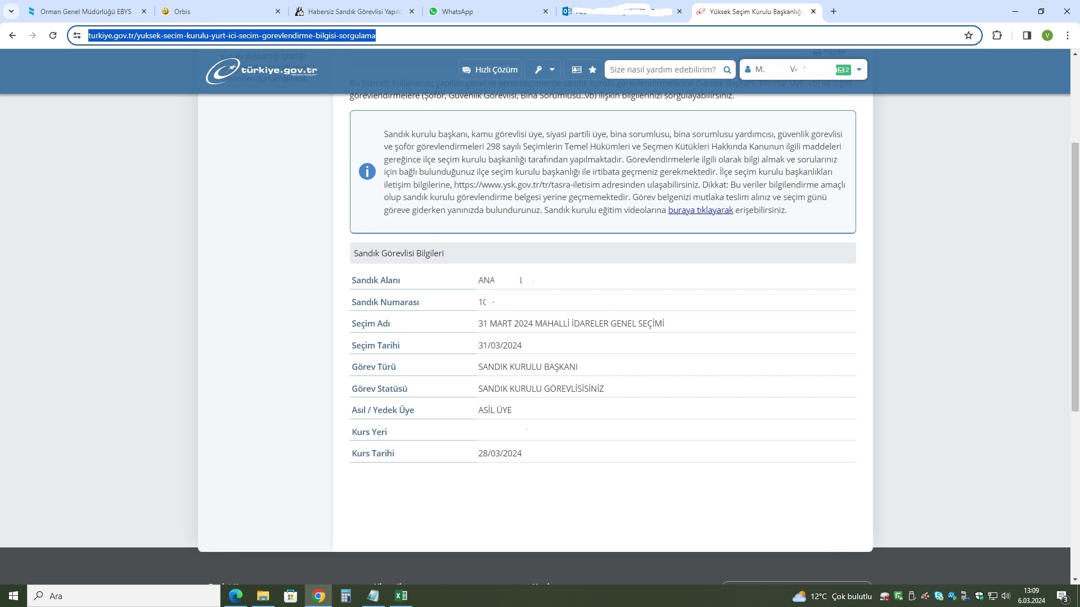Switch to Habersiz Sandık Görevlisi tab

(x=354, y=11)
